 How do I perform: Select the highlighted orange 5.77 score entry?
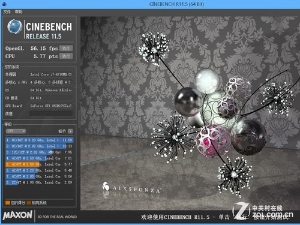pyautogui.click(x=40, y=164)
